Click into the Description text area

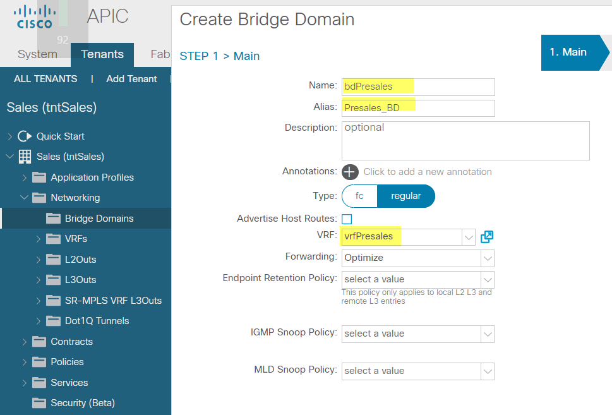(x=465, y=141)
